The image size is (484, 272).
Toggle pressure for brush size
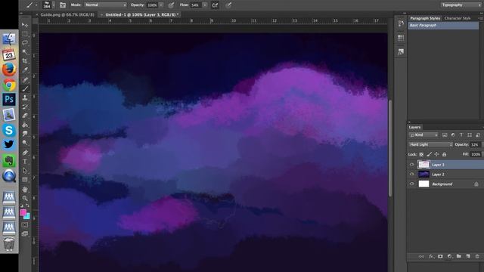(228, 5)
